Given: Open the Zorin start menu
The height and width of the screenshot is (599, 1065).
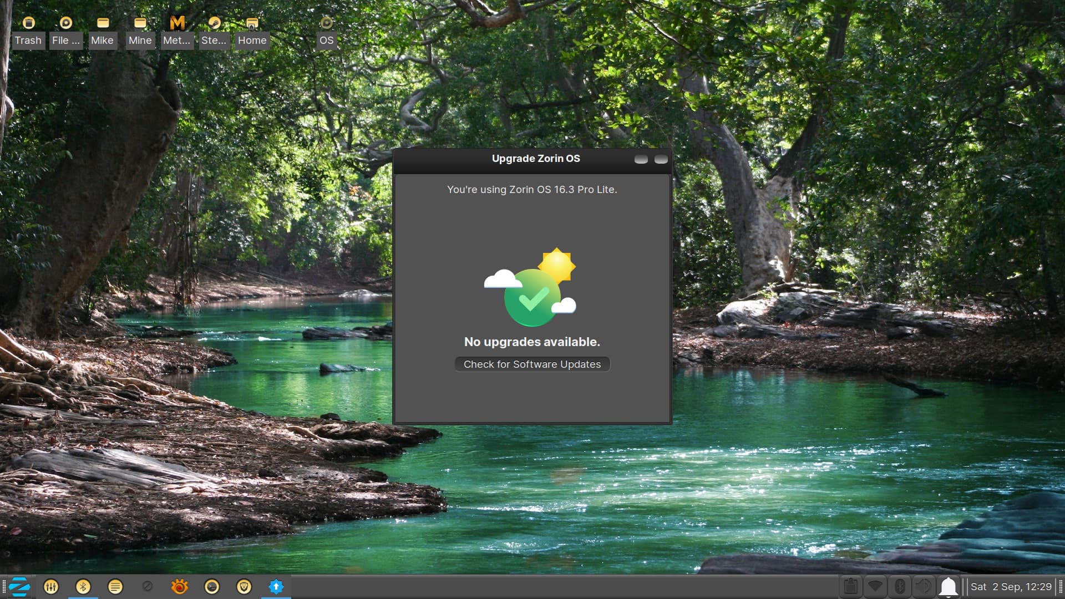Looking at the screenshot, I should click(x=19, y=587).
